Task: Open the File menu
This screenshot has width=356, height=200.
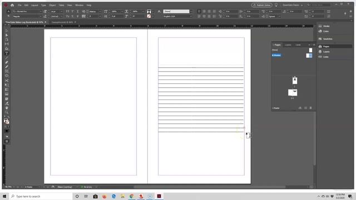Action: tap(20, 5)
